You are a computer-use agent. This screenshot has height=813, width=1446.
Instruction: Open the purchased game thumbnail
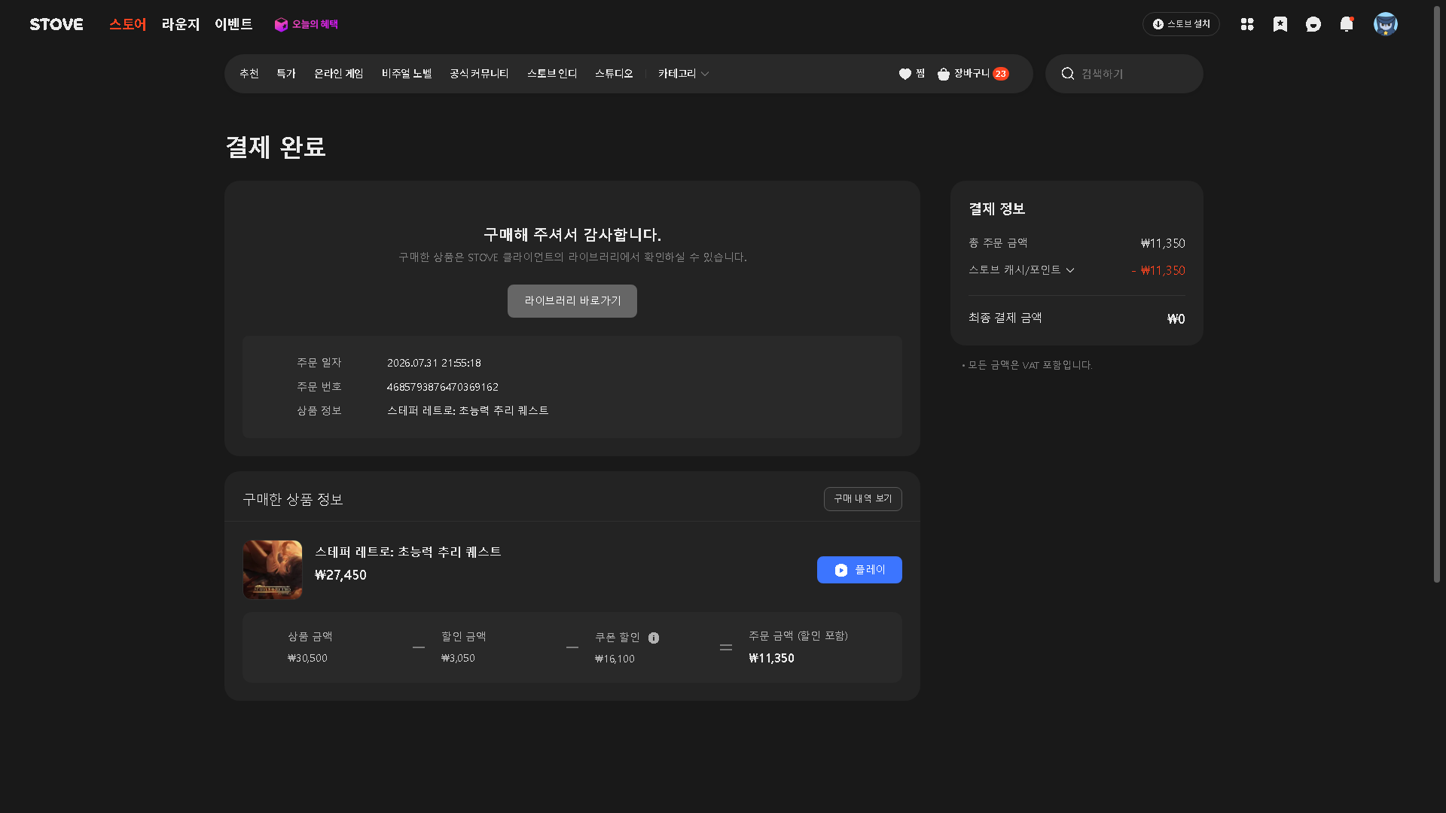(273, 570)
